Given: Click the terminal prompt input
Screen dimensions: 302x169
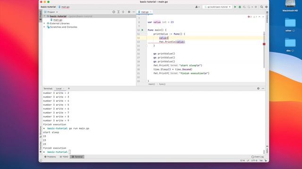Looking at the screenshot, I should click(70, 152).
